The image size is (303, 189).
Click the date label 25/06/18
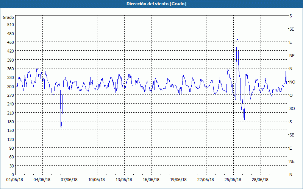click(233, 180)
